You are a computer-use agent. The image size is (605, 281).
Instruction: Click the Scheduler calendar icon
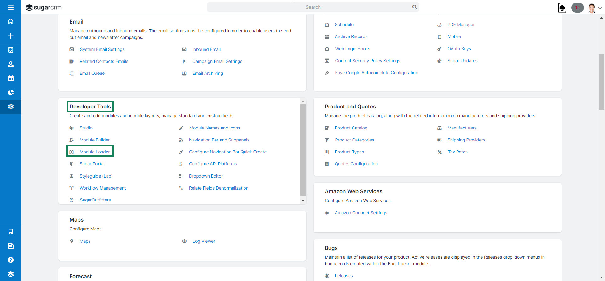point(327,25)
